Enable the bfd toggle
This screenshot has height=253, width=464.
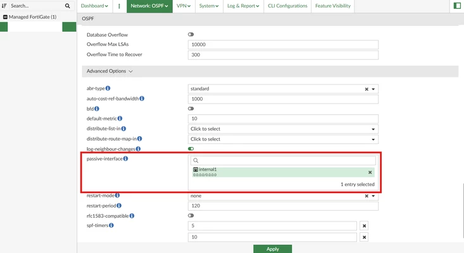click(x=191, y=109)
